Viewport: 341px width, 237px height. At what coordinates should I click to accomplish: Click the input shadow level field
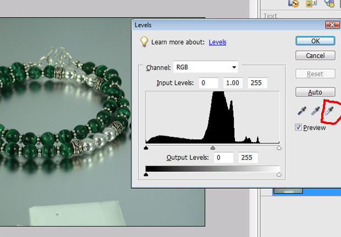(x=208, y=83)
